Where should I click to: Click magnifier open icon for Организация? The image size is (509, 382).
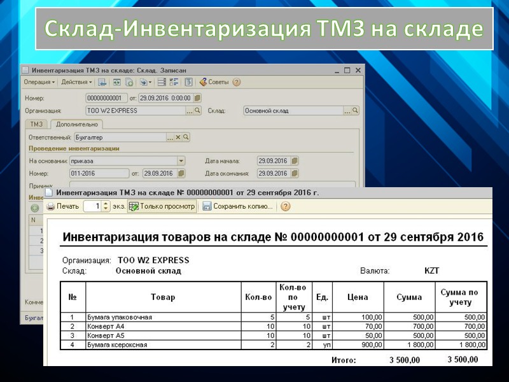point(197,111)
